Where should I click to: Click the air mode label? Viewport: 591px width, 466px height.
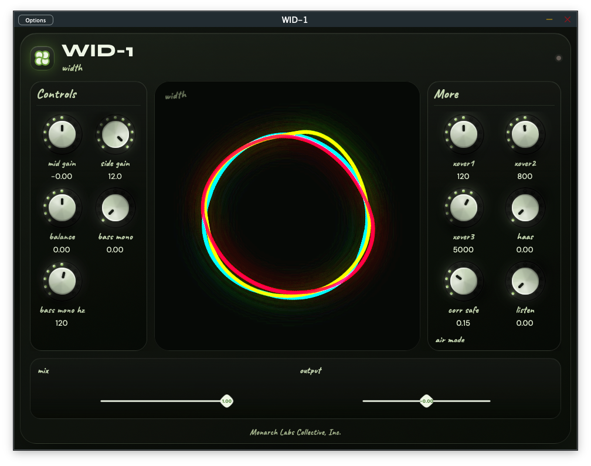pyautogui.click(x=450, y=340)
